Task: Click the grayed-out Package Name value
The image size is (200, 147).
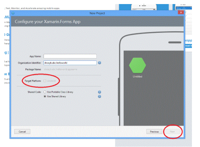Action: coord(60,69)
